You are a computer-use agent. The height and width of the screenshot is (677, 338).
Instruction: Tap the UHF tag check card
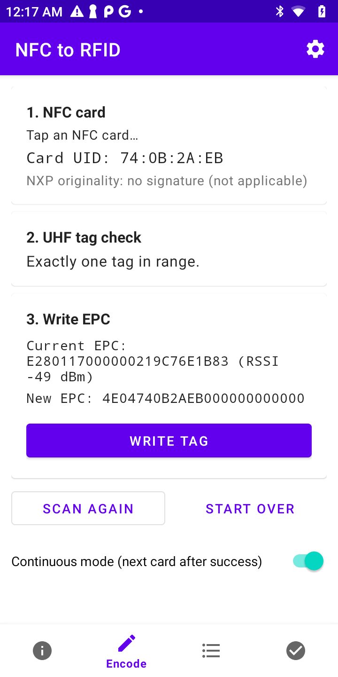(169, 249)
